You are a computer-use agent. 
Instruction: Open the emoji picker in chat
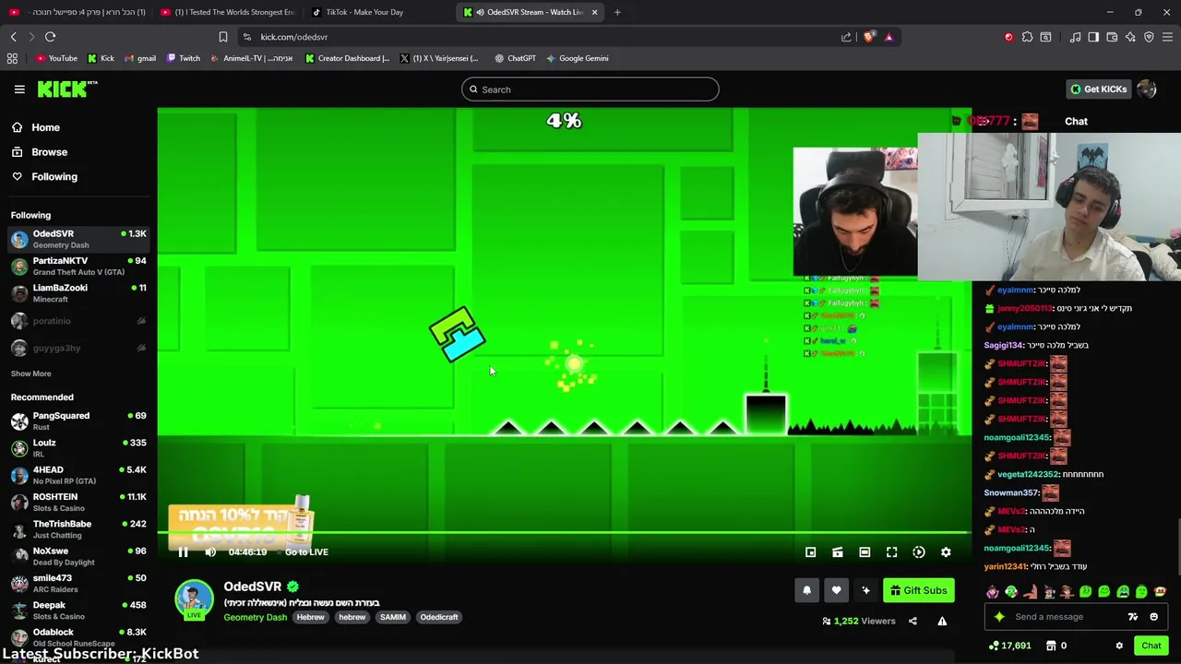point(1153,617)
